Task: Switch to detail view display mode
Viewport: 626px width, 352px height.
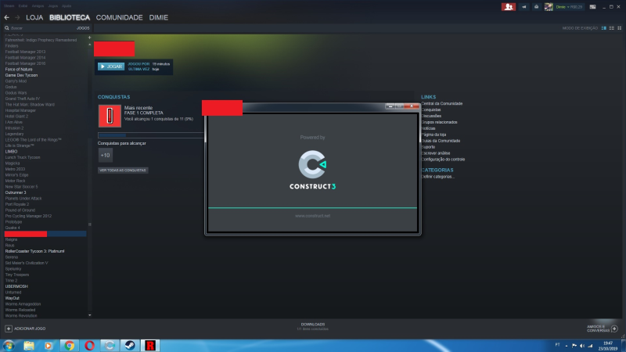Action: coord(603,28)
